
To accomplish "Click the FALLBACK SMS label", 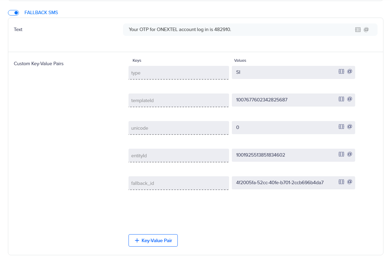I will [x=41, y=12].
